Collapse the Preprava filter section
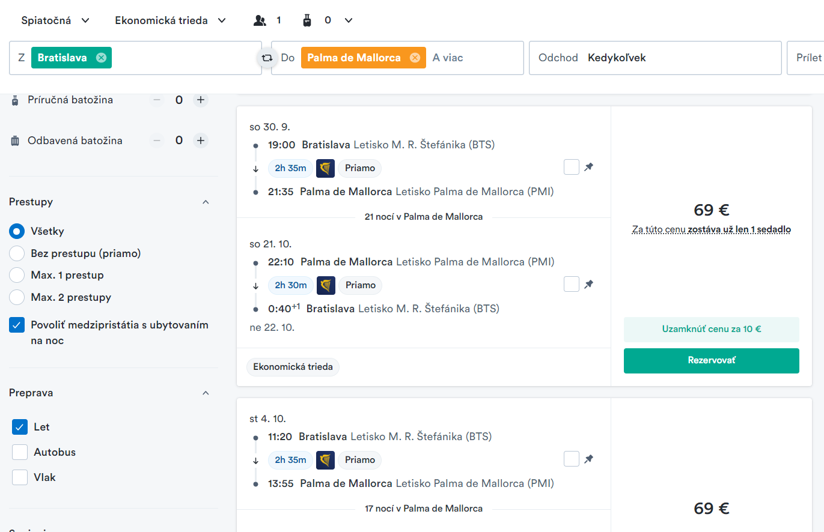824x532 pixels. click(206, 393)
